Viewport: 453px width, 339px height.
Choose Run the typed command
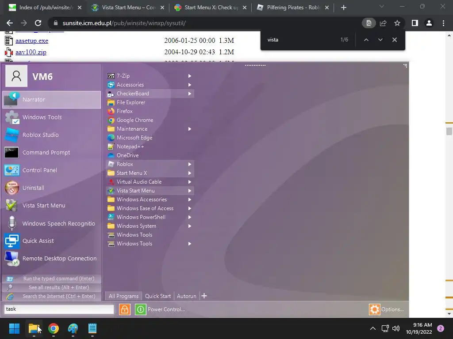[x=51, y=279]
